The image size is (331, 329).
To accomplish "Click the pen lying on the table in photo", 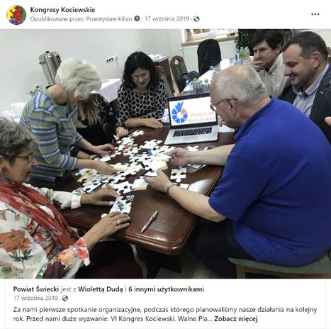I will point(150,221).
